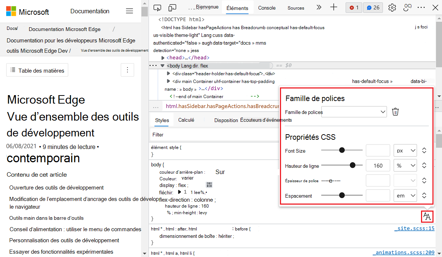Switch to the Éléments tab

(x=238, y=8)
